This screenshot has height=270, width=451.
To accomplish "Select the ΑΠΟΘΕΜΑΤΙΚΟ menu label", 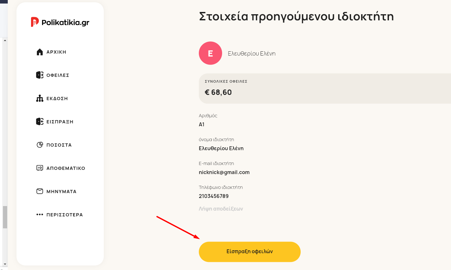I will click(66, 168).
